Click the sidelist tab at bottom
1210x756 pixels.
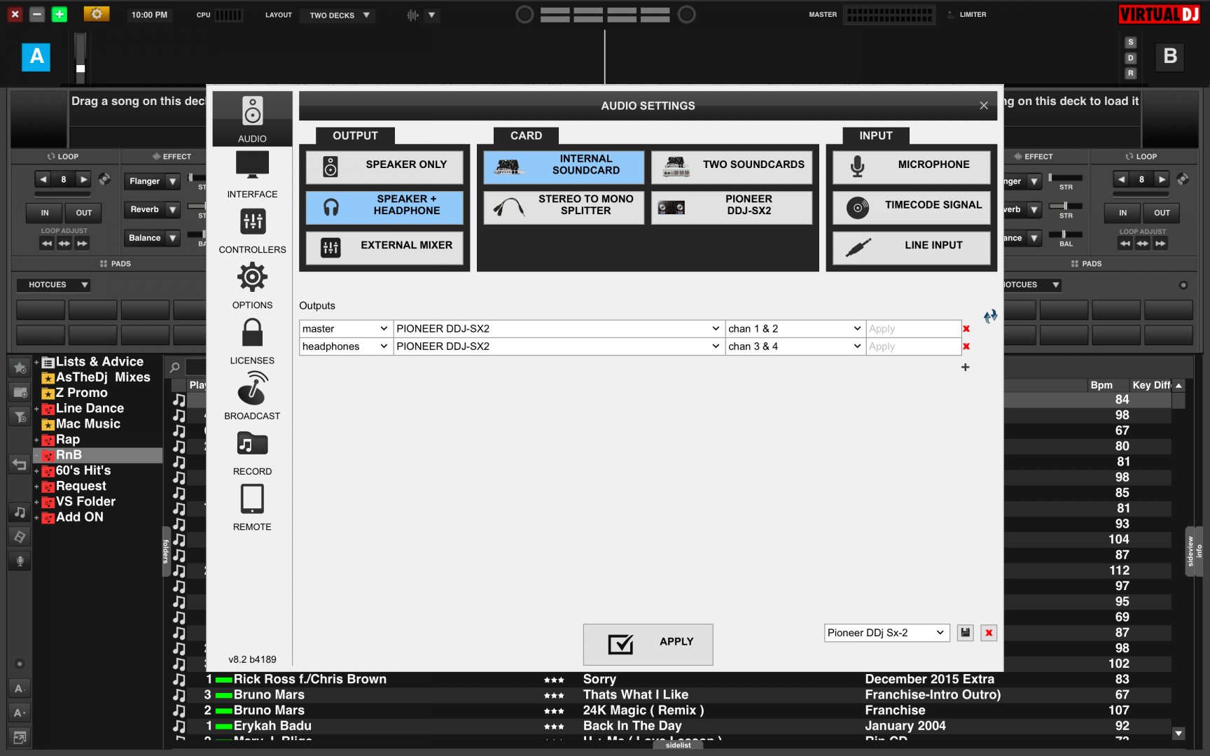[x=678, y=745]
